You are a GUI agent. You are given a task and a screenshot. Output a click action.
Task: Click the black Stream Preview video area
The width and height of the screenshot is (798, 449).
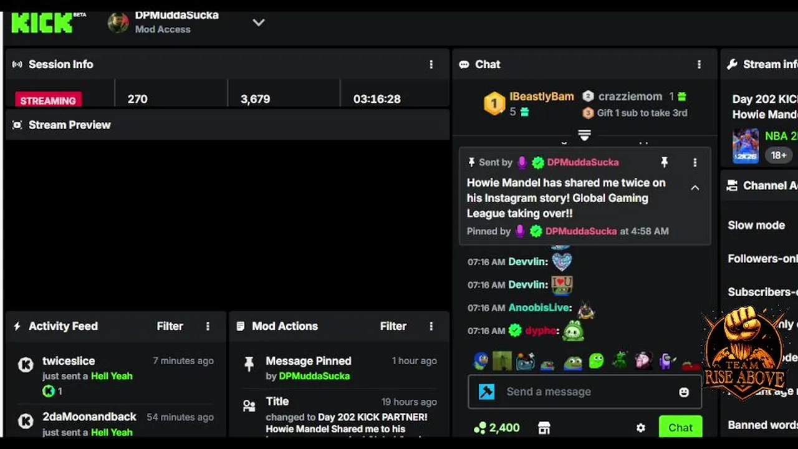(227, 224)
